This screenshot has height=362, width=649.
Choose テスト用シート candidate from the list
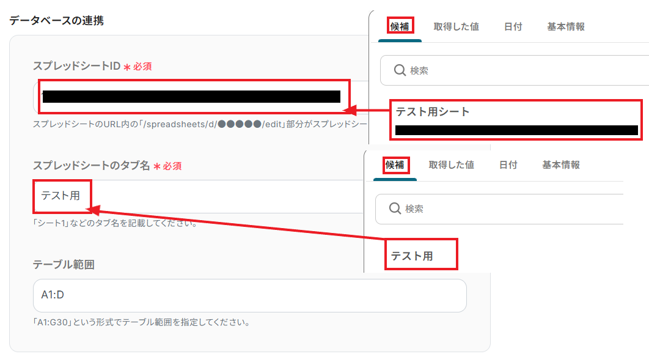tap(516, 120)
